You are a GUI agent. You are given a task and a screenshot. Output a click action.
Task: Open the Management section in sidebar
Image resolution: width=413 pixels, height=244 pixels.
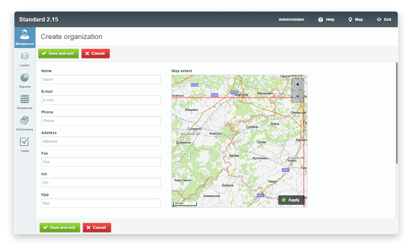pos(25,37)
